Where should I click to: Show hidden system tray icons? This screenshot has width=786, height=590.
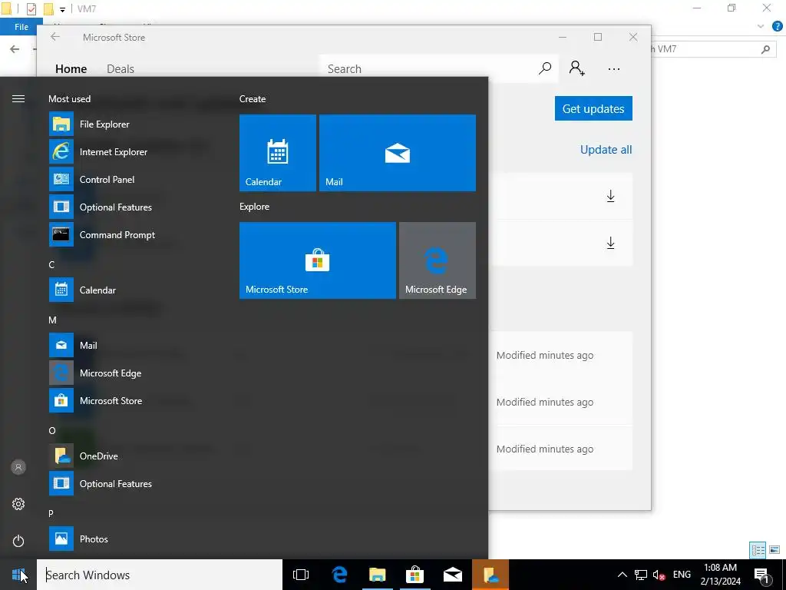(622, 575)
